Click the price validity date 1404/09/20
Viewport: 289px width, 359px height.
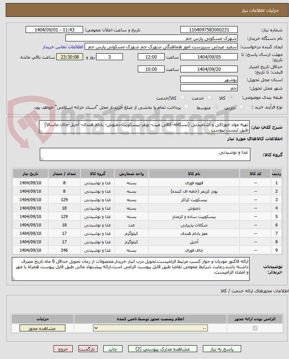pyautogui.click(x=209, y=69)
